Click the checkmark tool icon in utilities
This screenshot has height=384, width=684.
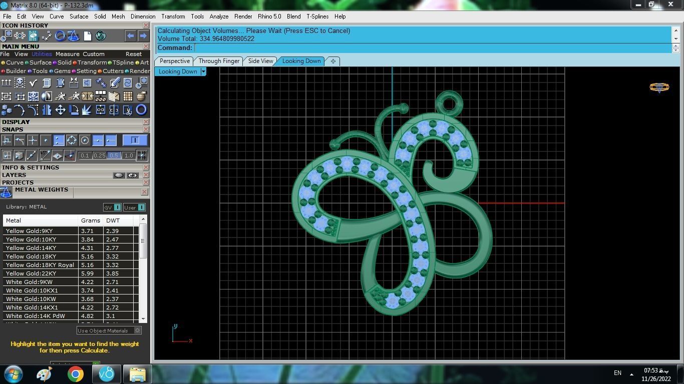pos(33,82)
